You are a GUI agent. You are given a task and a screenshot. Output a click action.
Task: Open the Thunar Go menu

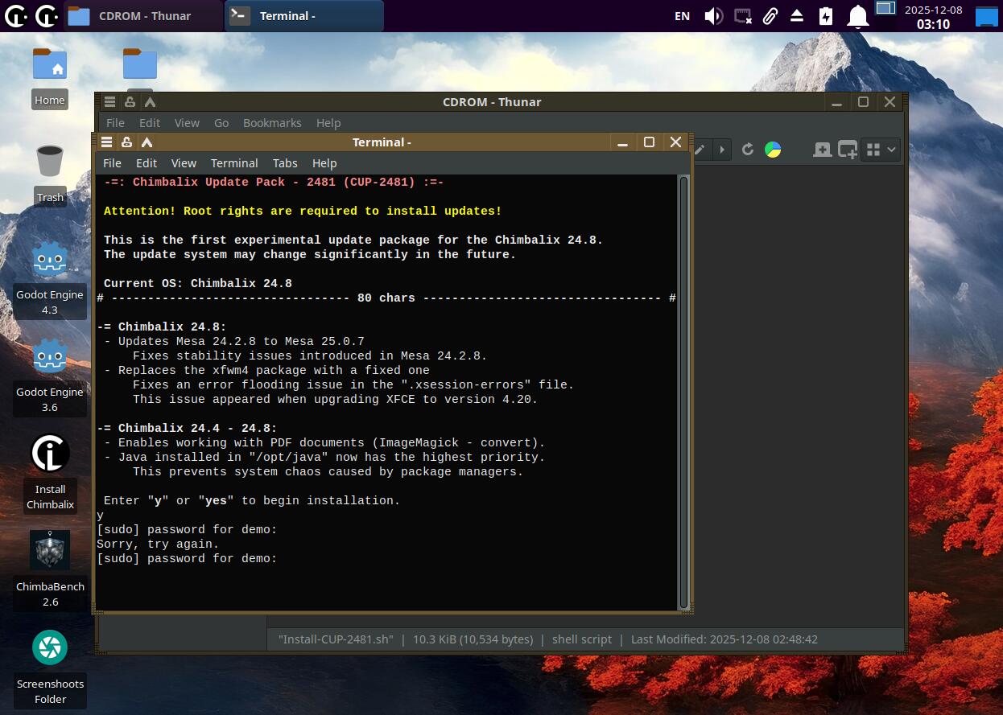221,123
